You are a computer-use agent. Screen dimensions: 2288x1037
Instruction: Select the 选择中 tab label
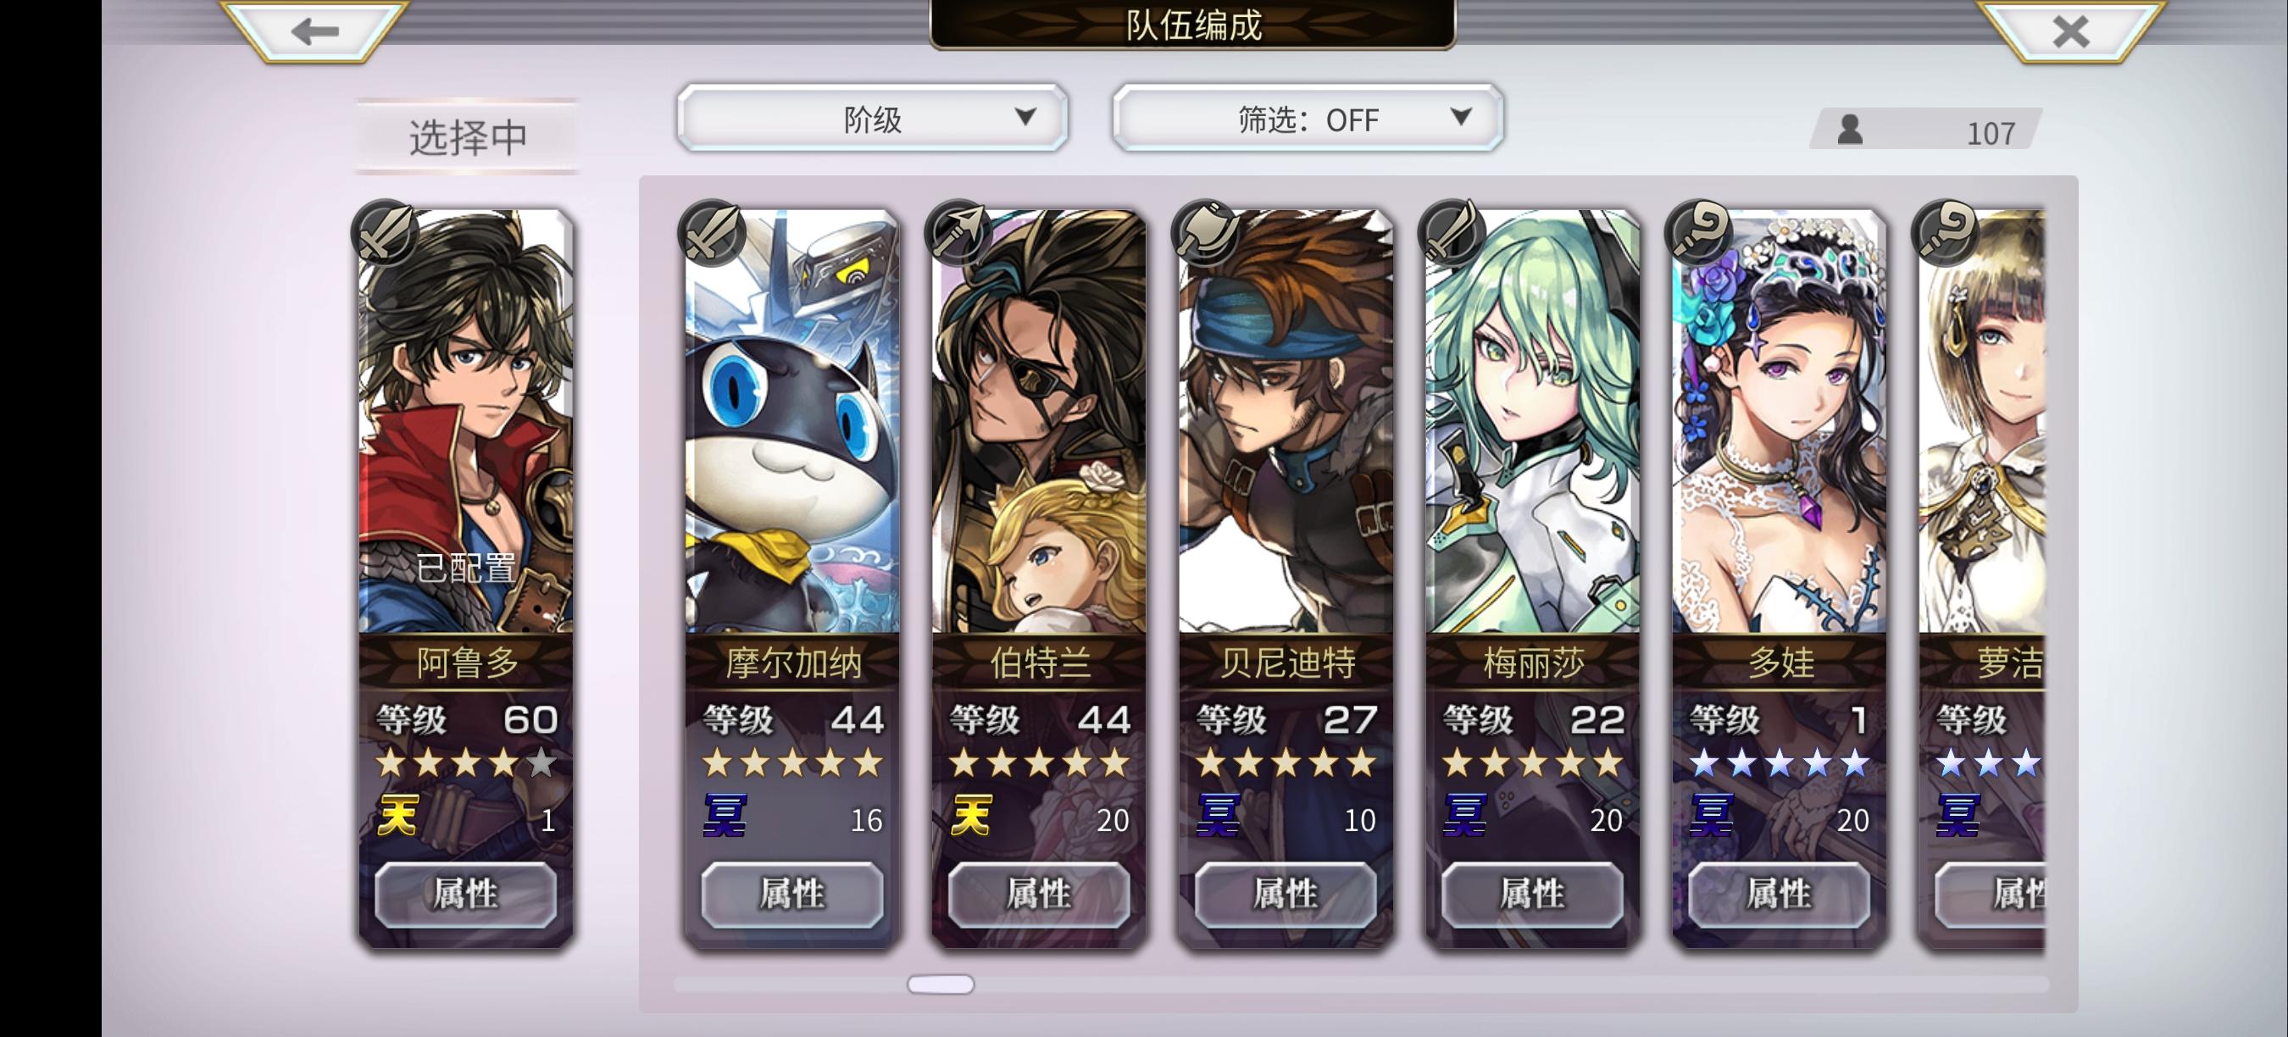(x=468, y=136)
